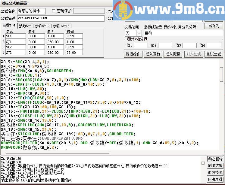Click the 值2 input field

click(165, 45)
